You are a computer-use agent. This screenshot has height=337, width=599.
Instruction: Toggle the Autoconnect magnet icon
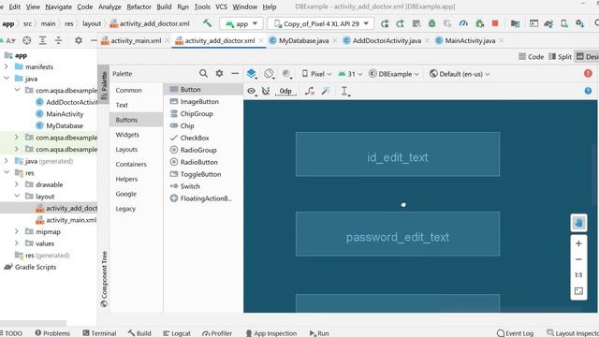[x=266, y=91]
